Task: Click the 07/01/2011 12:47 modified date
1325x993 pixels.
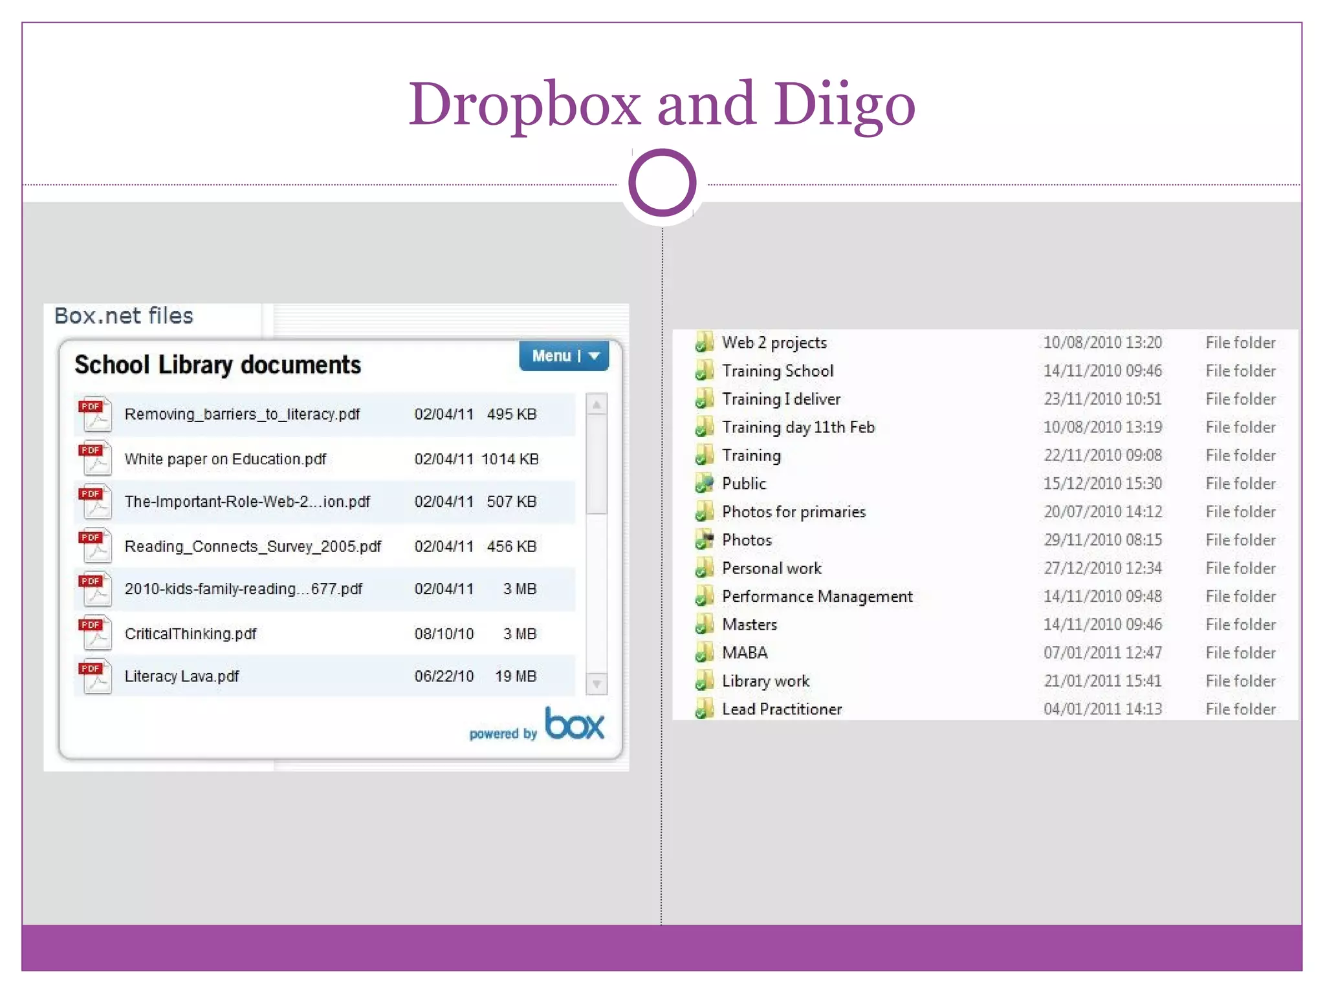Action: (1102, 652)
